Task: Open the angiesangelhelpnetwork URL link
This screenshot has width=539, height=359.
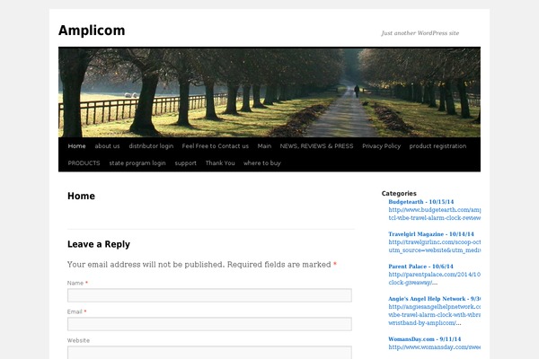Action: [x=435, y=315]
